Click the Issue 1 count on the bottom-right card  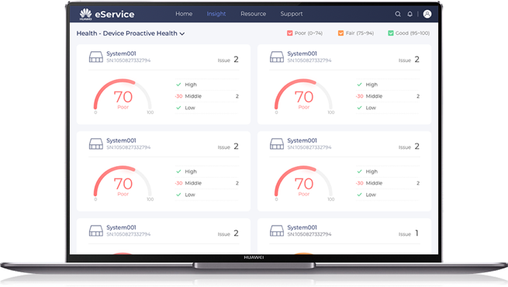coord(409,233)
